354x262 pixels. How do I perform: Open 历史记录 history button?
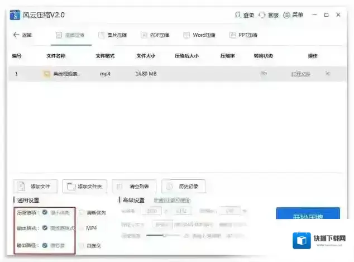point(183,186)
